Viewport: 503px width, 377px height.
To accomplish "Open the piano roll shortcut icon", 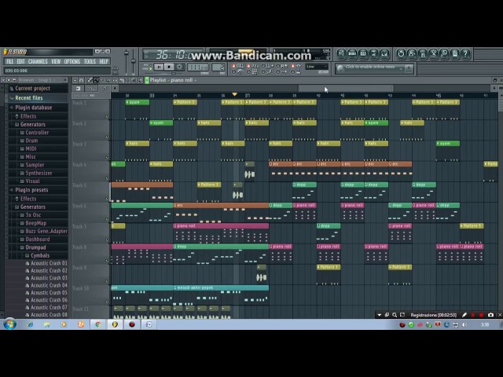I will tap(363, 54).
